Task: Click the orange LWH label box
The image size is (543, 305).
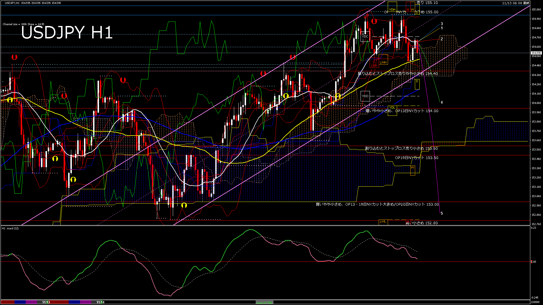Action: (x=383, y=62)
